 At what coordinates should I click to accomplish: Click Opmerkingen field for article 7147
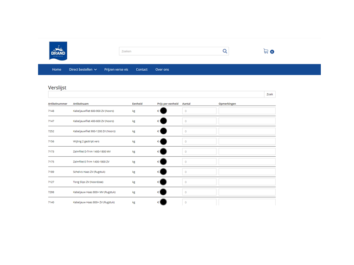coord(247,121)
